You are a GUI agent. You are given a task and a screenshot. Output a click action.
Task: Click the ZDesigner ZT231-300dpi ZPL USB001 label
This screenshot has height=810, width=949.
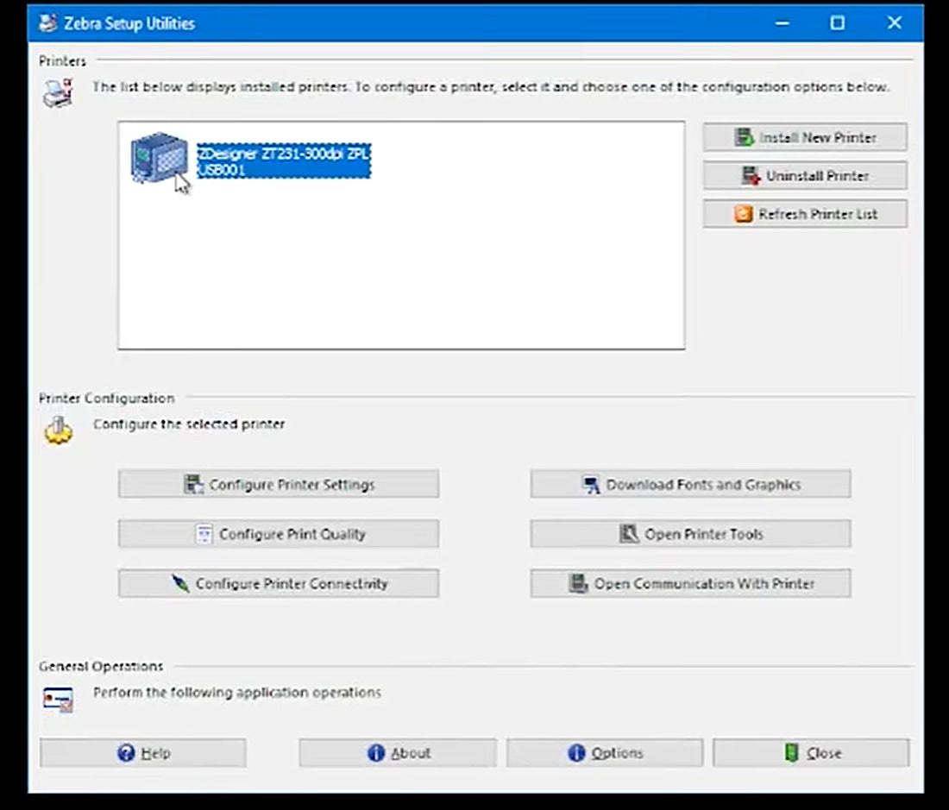[284, 161]
